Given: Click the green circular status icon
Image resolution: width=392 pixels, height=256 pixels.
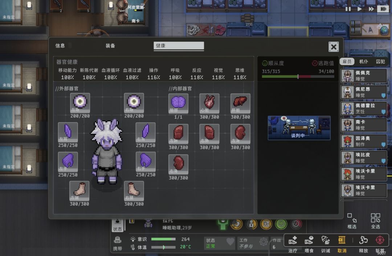Looking at the screenshot, I should 281,224.
